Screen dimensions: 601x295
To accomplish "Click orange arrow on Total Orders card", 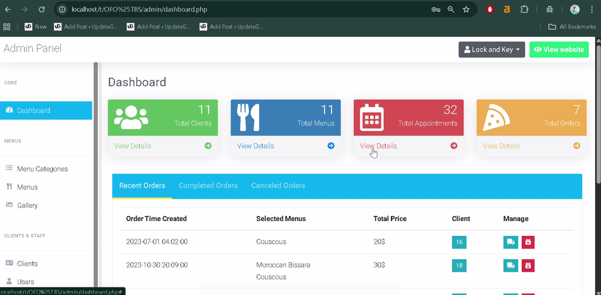I will [577, 145].
